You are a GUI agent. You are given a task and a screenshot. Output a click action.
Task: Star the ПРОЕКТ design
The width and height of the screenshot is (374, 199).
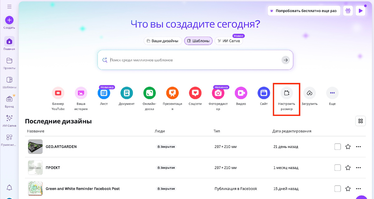point(348,168)
